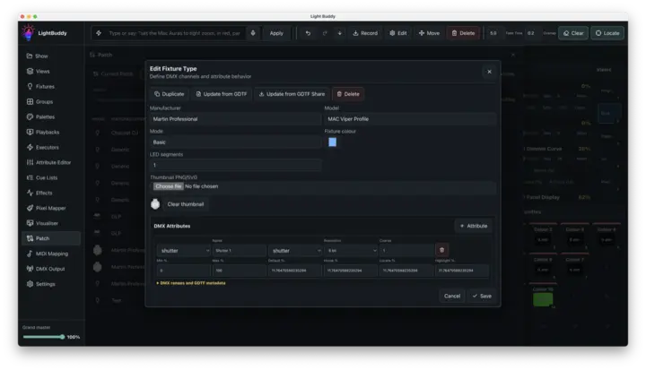Delete this fixture type in dialog
Image resolution: width=646 pixels, height=370 pixels.
point(348,94)
